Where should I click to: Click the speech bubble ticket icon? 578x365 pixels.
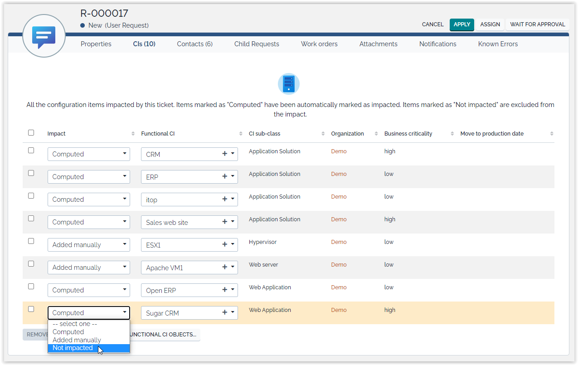click(44, 35)
